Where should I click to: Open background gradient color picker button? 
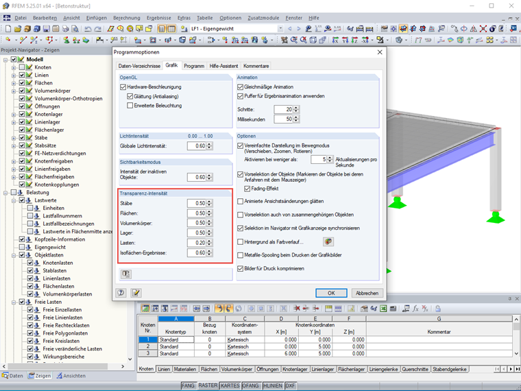328,241
